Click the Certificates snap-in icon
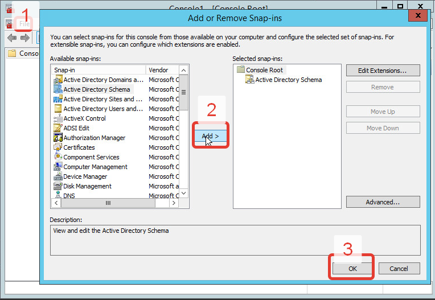Screen dimensions: 435x300 (x=58, y=147)
